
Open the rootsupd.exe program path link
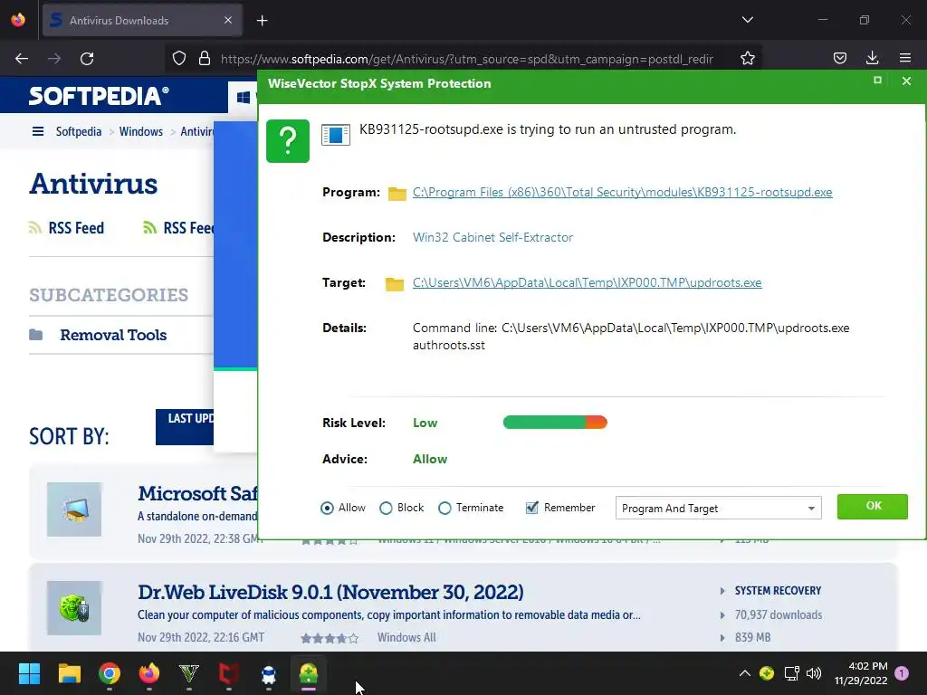click(x=622, y=192)
